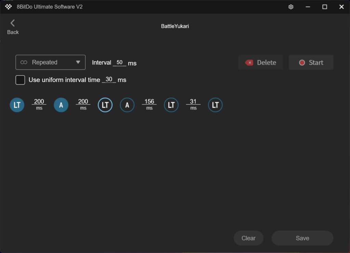Enable Use uniform interval time checkbox
This screenshot has height=253, width=350.
pos(21,80)
